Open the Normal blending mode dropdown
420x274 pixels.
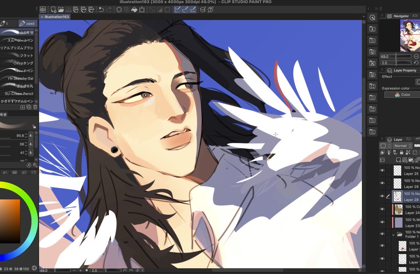coord(402,146)
